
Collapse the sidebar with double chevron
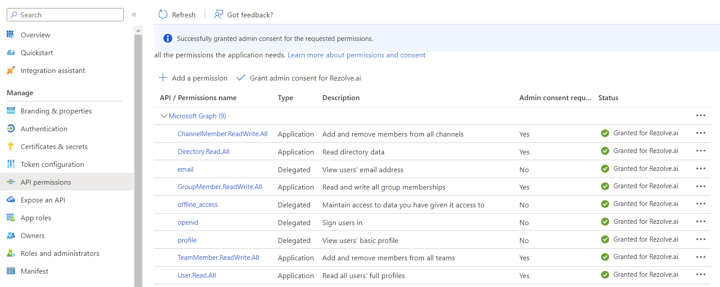click(134, 15)
